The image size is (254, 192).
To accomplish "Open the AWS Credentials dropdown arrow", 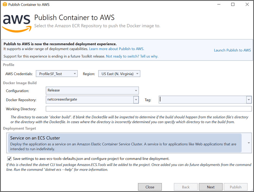I will (75, 73).
